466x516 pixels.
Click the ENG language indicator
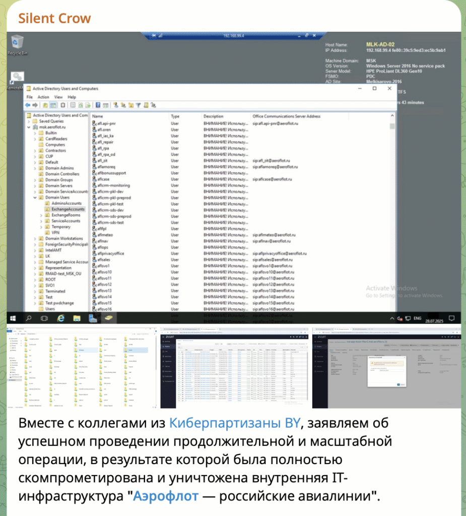click(x=417, y=318)
